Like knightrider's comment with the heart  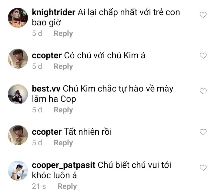[203, 15]
